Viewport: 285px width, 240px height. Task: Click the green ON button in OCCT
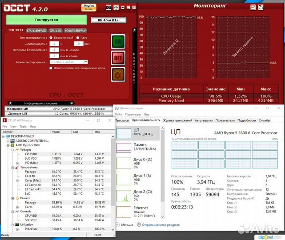(118, 41)
